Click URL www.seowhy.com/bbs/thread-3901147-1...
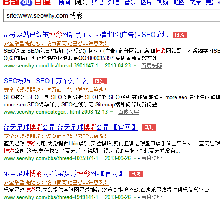The image size is (220, 203). tap(53, 66)
